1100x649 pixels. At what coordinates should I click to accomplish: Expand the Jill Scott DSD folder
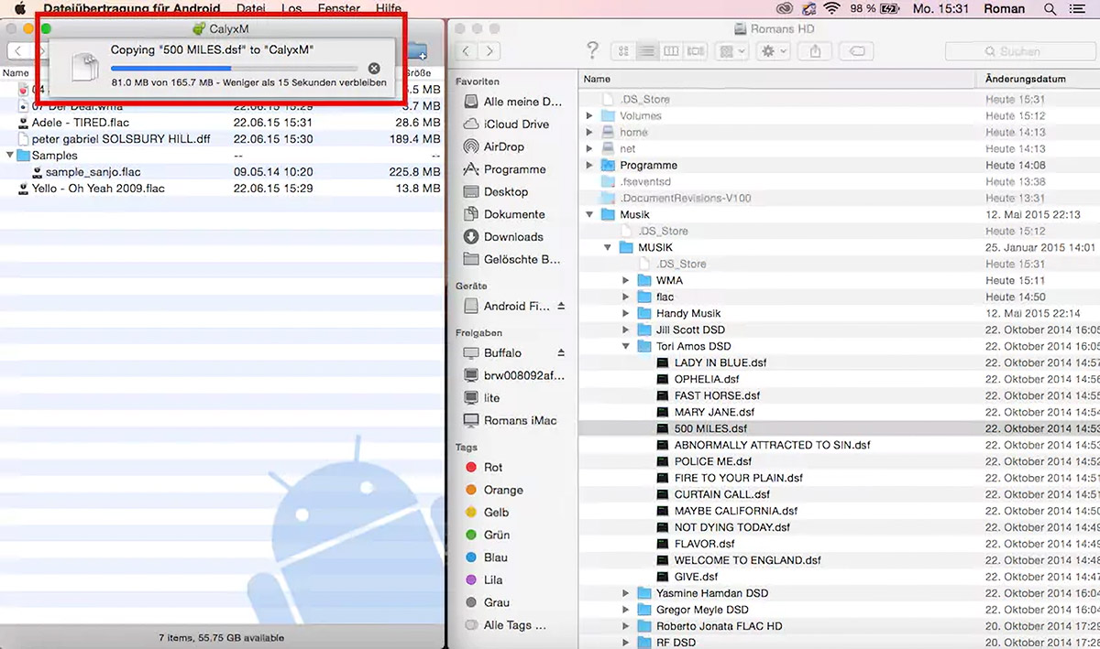pos(626,330)
